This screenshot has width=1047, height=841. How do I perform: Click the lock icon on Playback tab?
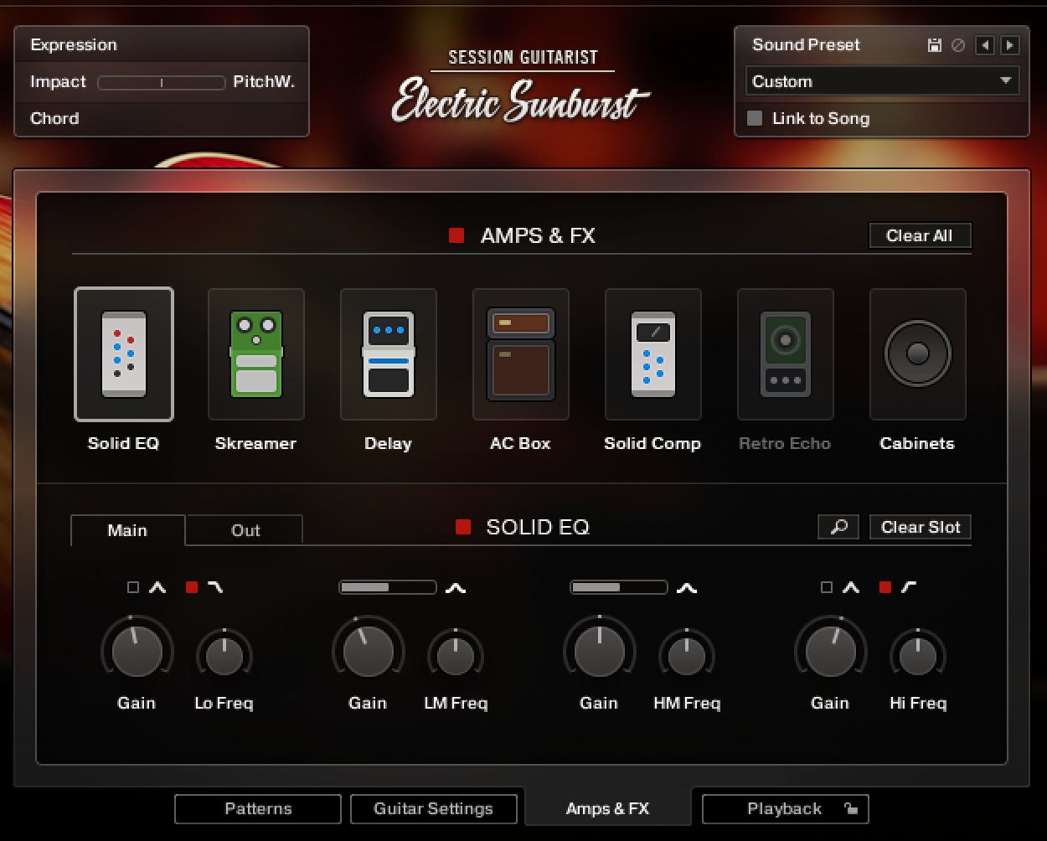tap(851, 809)
